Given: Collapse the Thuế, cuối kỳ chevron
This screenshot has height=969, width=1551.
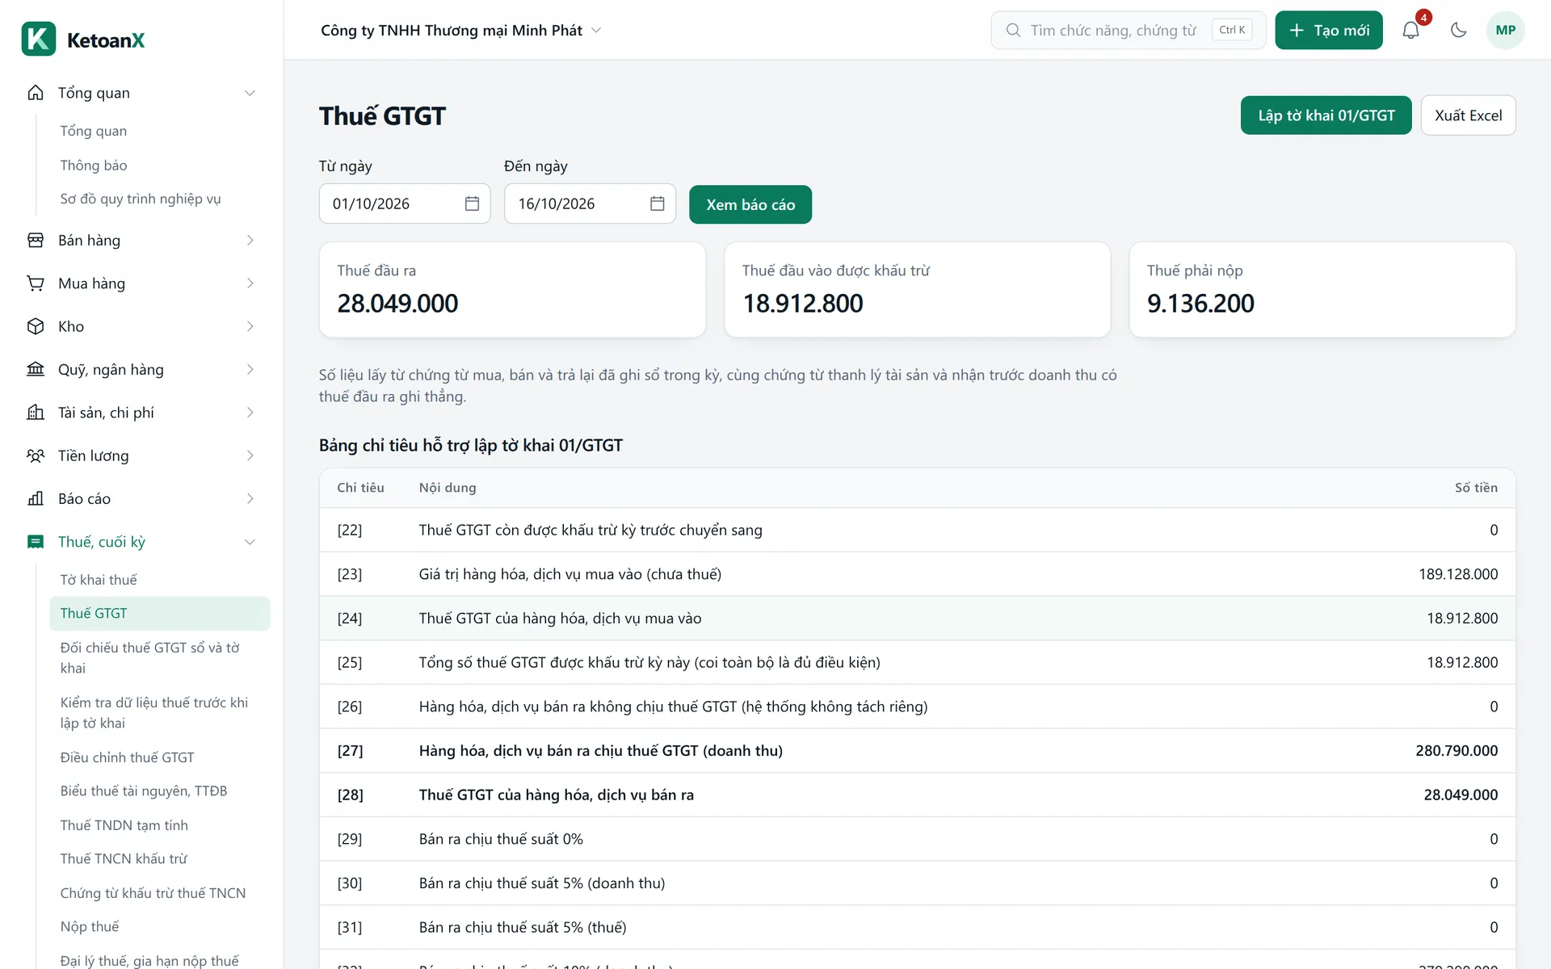Looking at the screenshot, I should pos(250,542).
